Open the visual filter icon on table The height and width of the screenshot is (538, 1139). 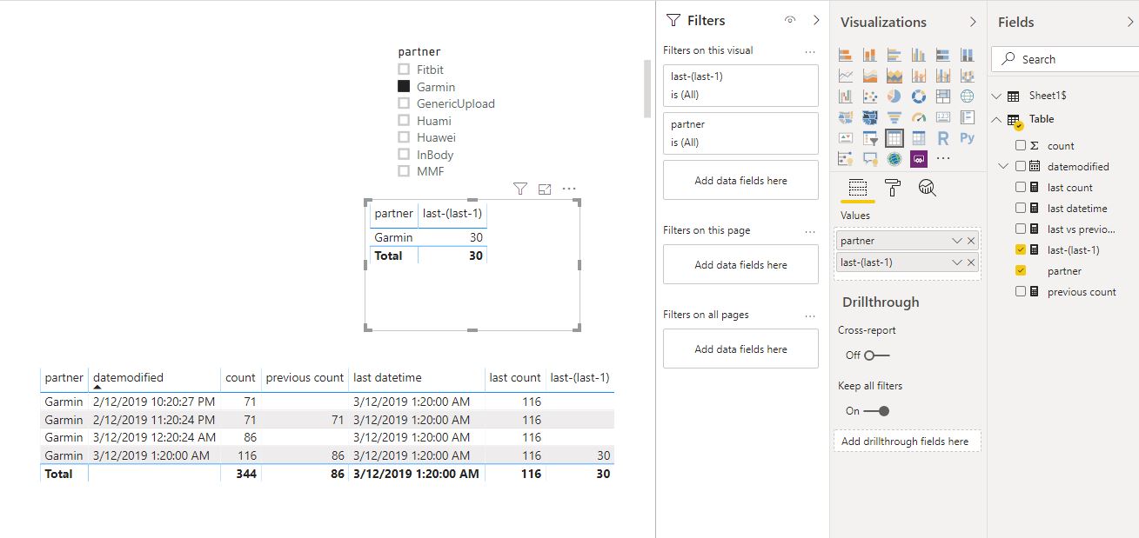(x=519, y=189)
